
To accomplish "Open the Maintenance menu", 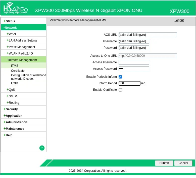I will tap(24, 128).
